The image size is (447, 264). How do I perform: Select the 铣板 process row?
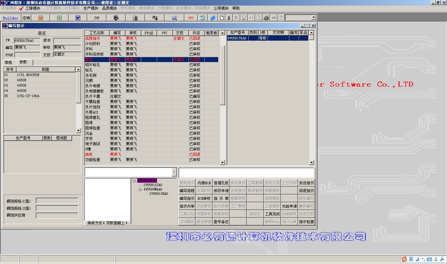tap(151, 154)
